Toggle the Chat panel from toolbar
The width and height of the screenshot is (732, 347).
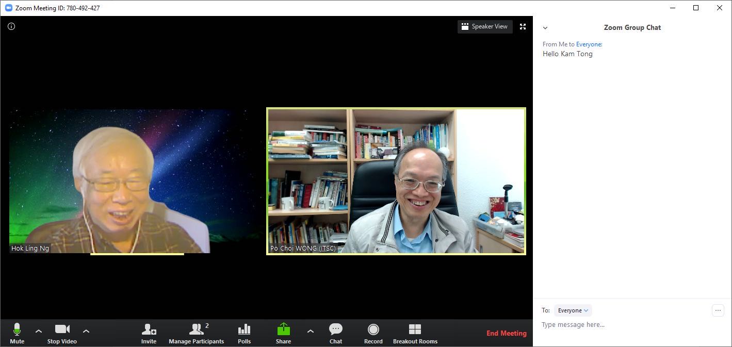pyautogui.click(x=336, y=333)
